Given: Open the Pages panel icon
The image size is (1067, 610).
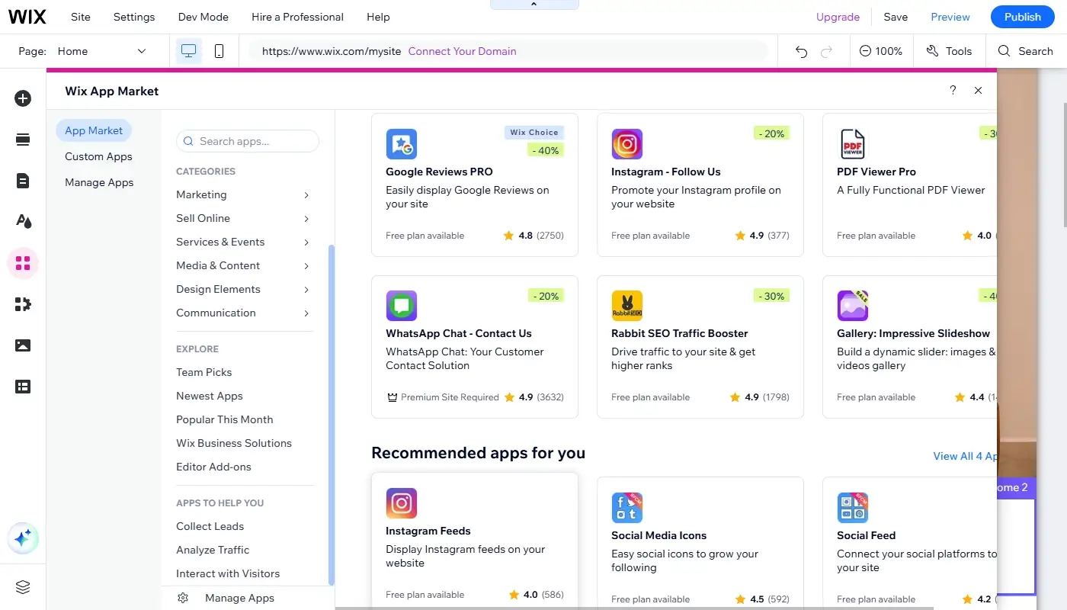Looking at the screenshot, I should click(x=23, y=181).
